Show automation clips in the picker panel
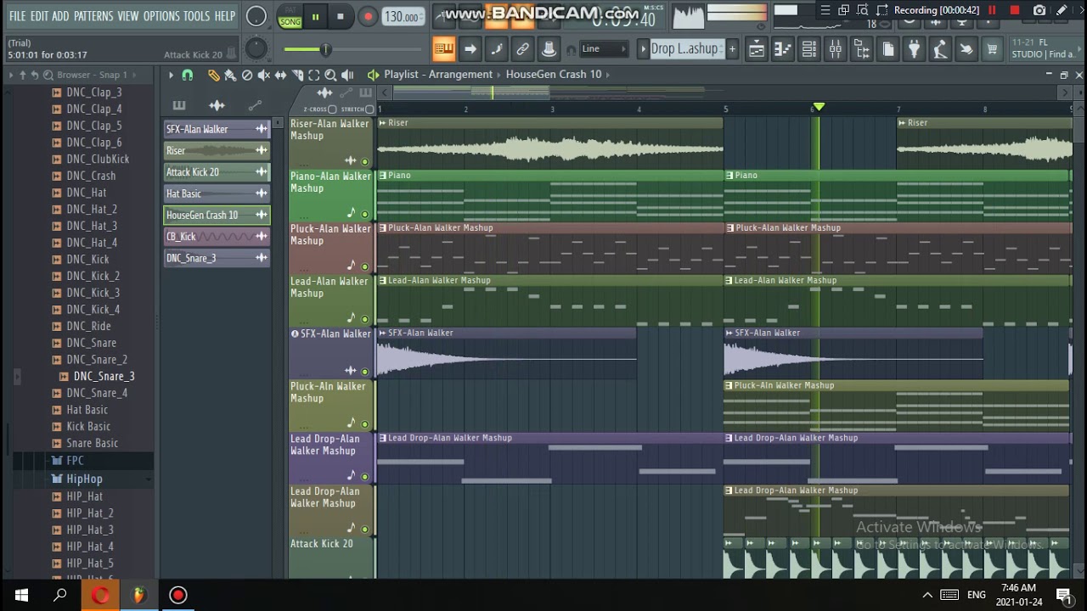The width and height of the screenshot is (1087, 611). pos(255,105)
